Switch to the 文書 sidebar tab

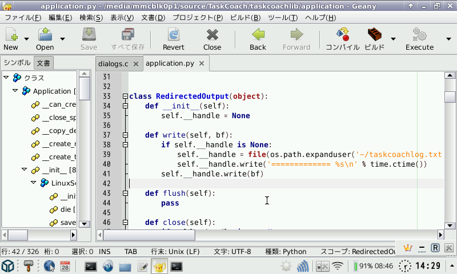pos(43,63)
